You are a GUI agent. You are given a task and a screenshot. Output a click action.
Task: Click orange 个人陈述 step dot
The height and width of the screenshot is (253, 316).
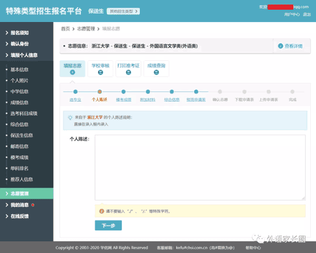(100, 92)
